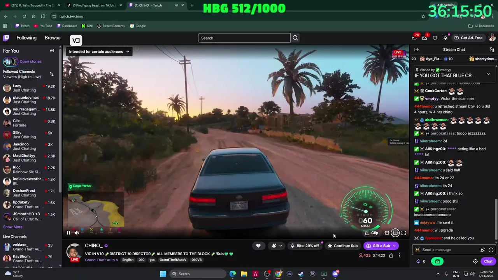The height and width of the screenshot is (280, 498).
Task: Open chat Bits cheer icon in message box
Action: tap(482, 250)
